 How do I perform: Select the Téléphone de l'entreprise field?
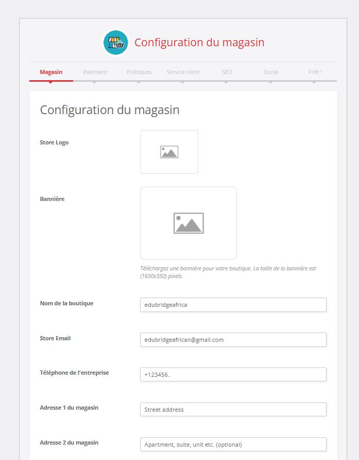(233, 375)
